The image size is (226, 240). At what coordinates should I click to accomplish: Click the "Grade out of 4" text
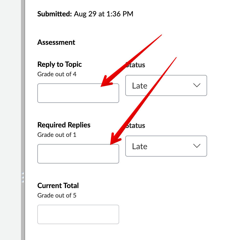[x=57, y=74]
